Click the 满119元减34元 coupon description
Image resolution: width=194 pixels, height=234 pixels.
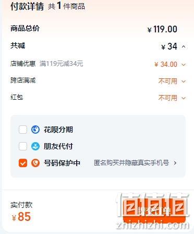tap(62, 64)
